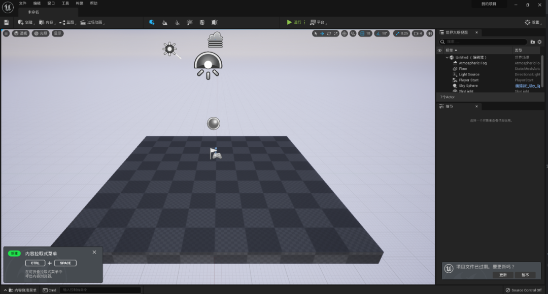Save the level with the floppy disk icon

pyautogui.click(x=6, y=22)
